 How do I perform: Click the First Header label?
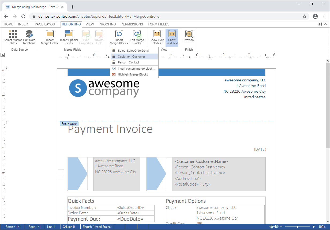(69, 124)
